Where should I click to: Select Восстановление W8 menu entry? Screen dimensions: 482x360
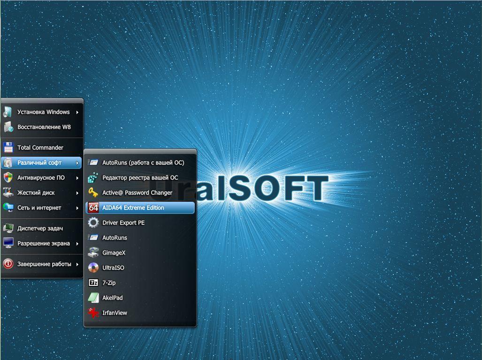tap(44, 127)
